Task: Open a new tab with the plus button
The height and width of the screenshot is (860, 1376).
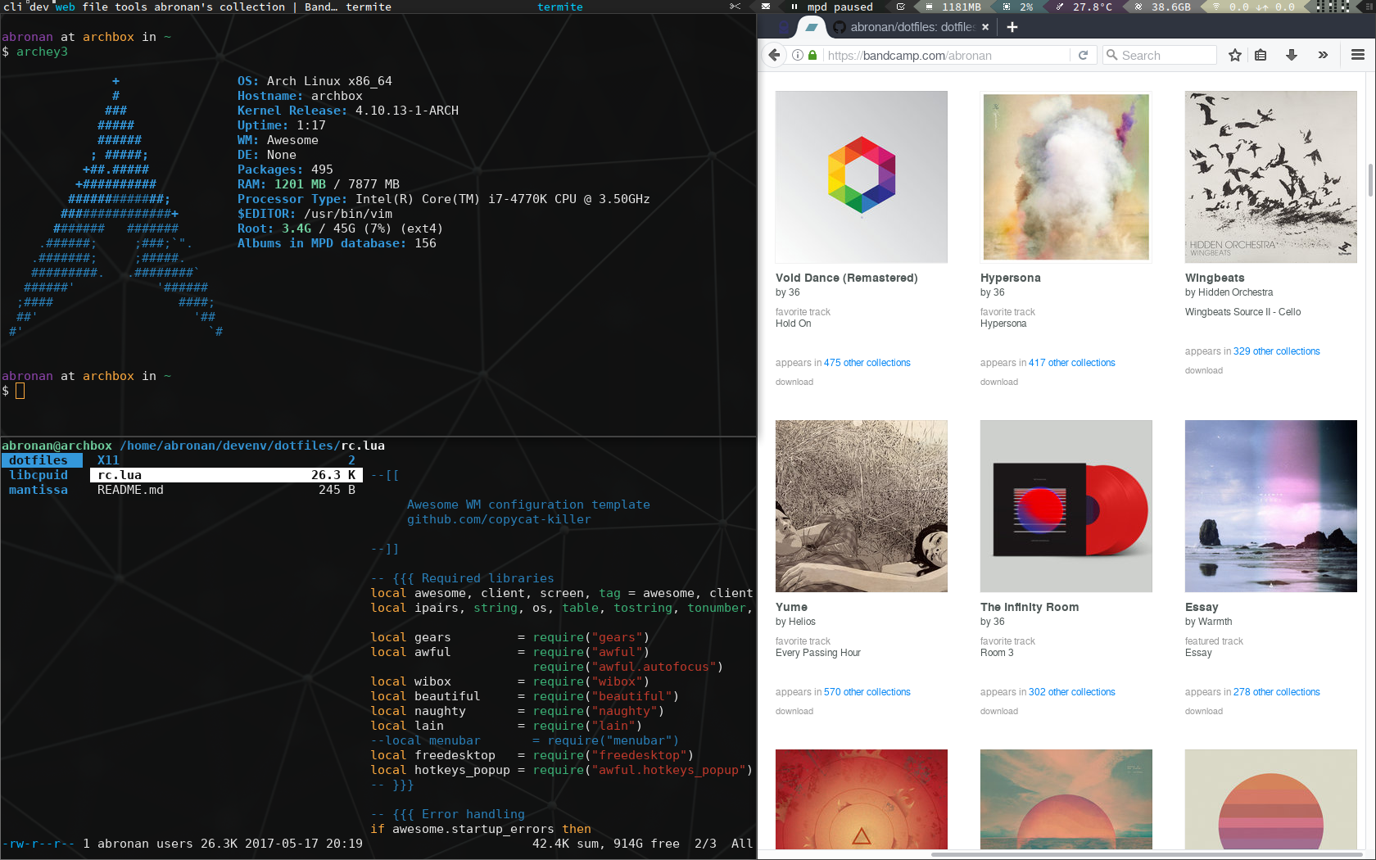Action: click(1012, 27)
